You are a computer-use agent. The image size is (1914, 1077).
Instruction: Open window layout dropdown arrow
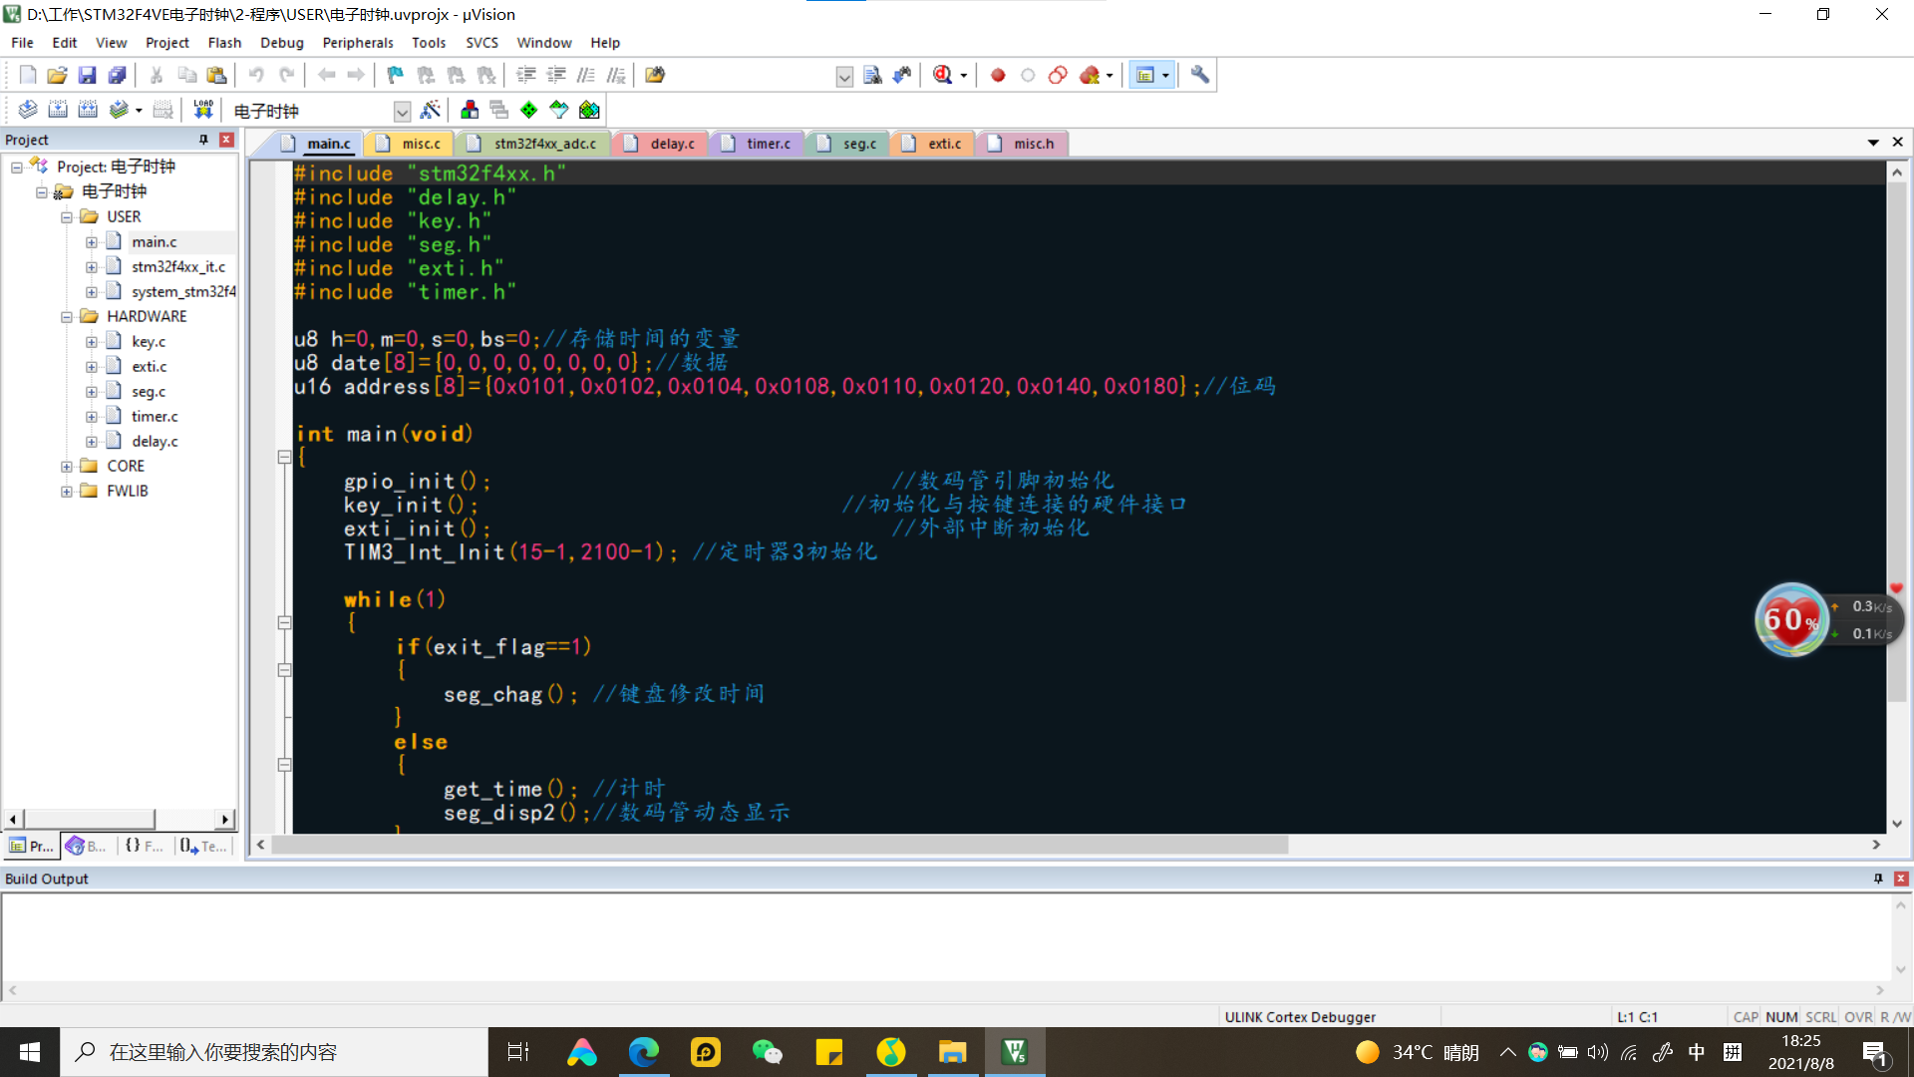click(x=1165, y=76)
